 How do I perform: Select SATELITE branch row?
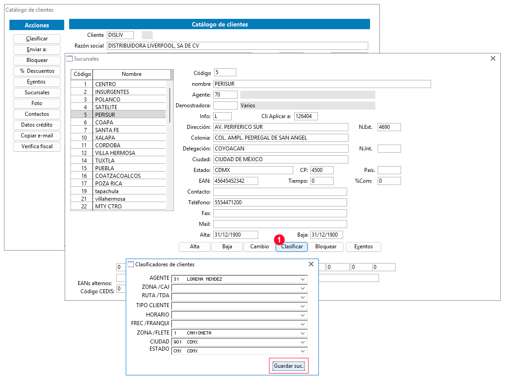pos(119,107)
